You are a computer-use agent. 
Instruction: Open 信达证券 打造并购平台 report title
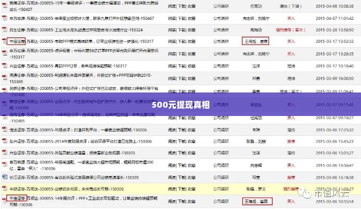click(78, 130)
